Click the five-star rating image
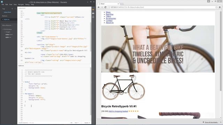 click(x=133, y=111)
